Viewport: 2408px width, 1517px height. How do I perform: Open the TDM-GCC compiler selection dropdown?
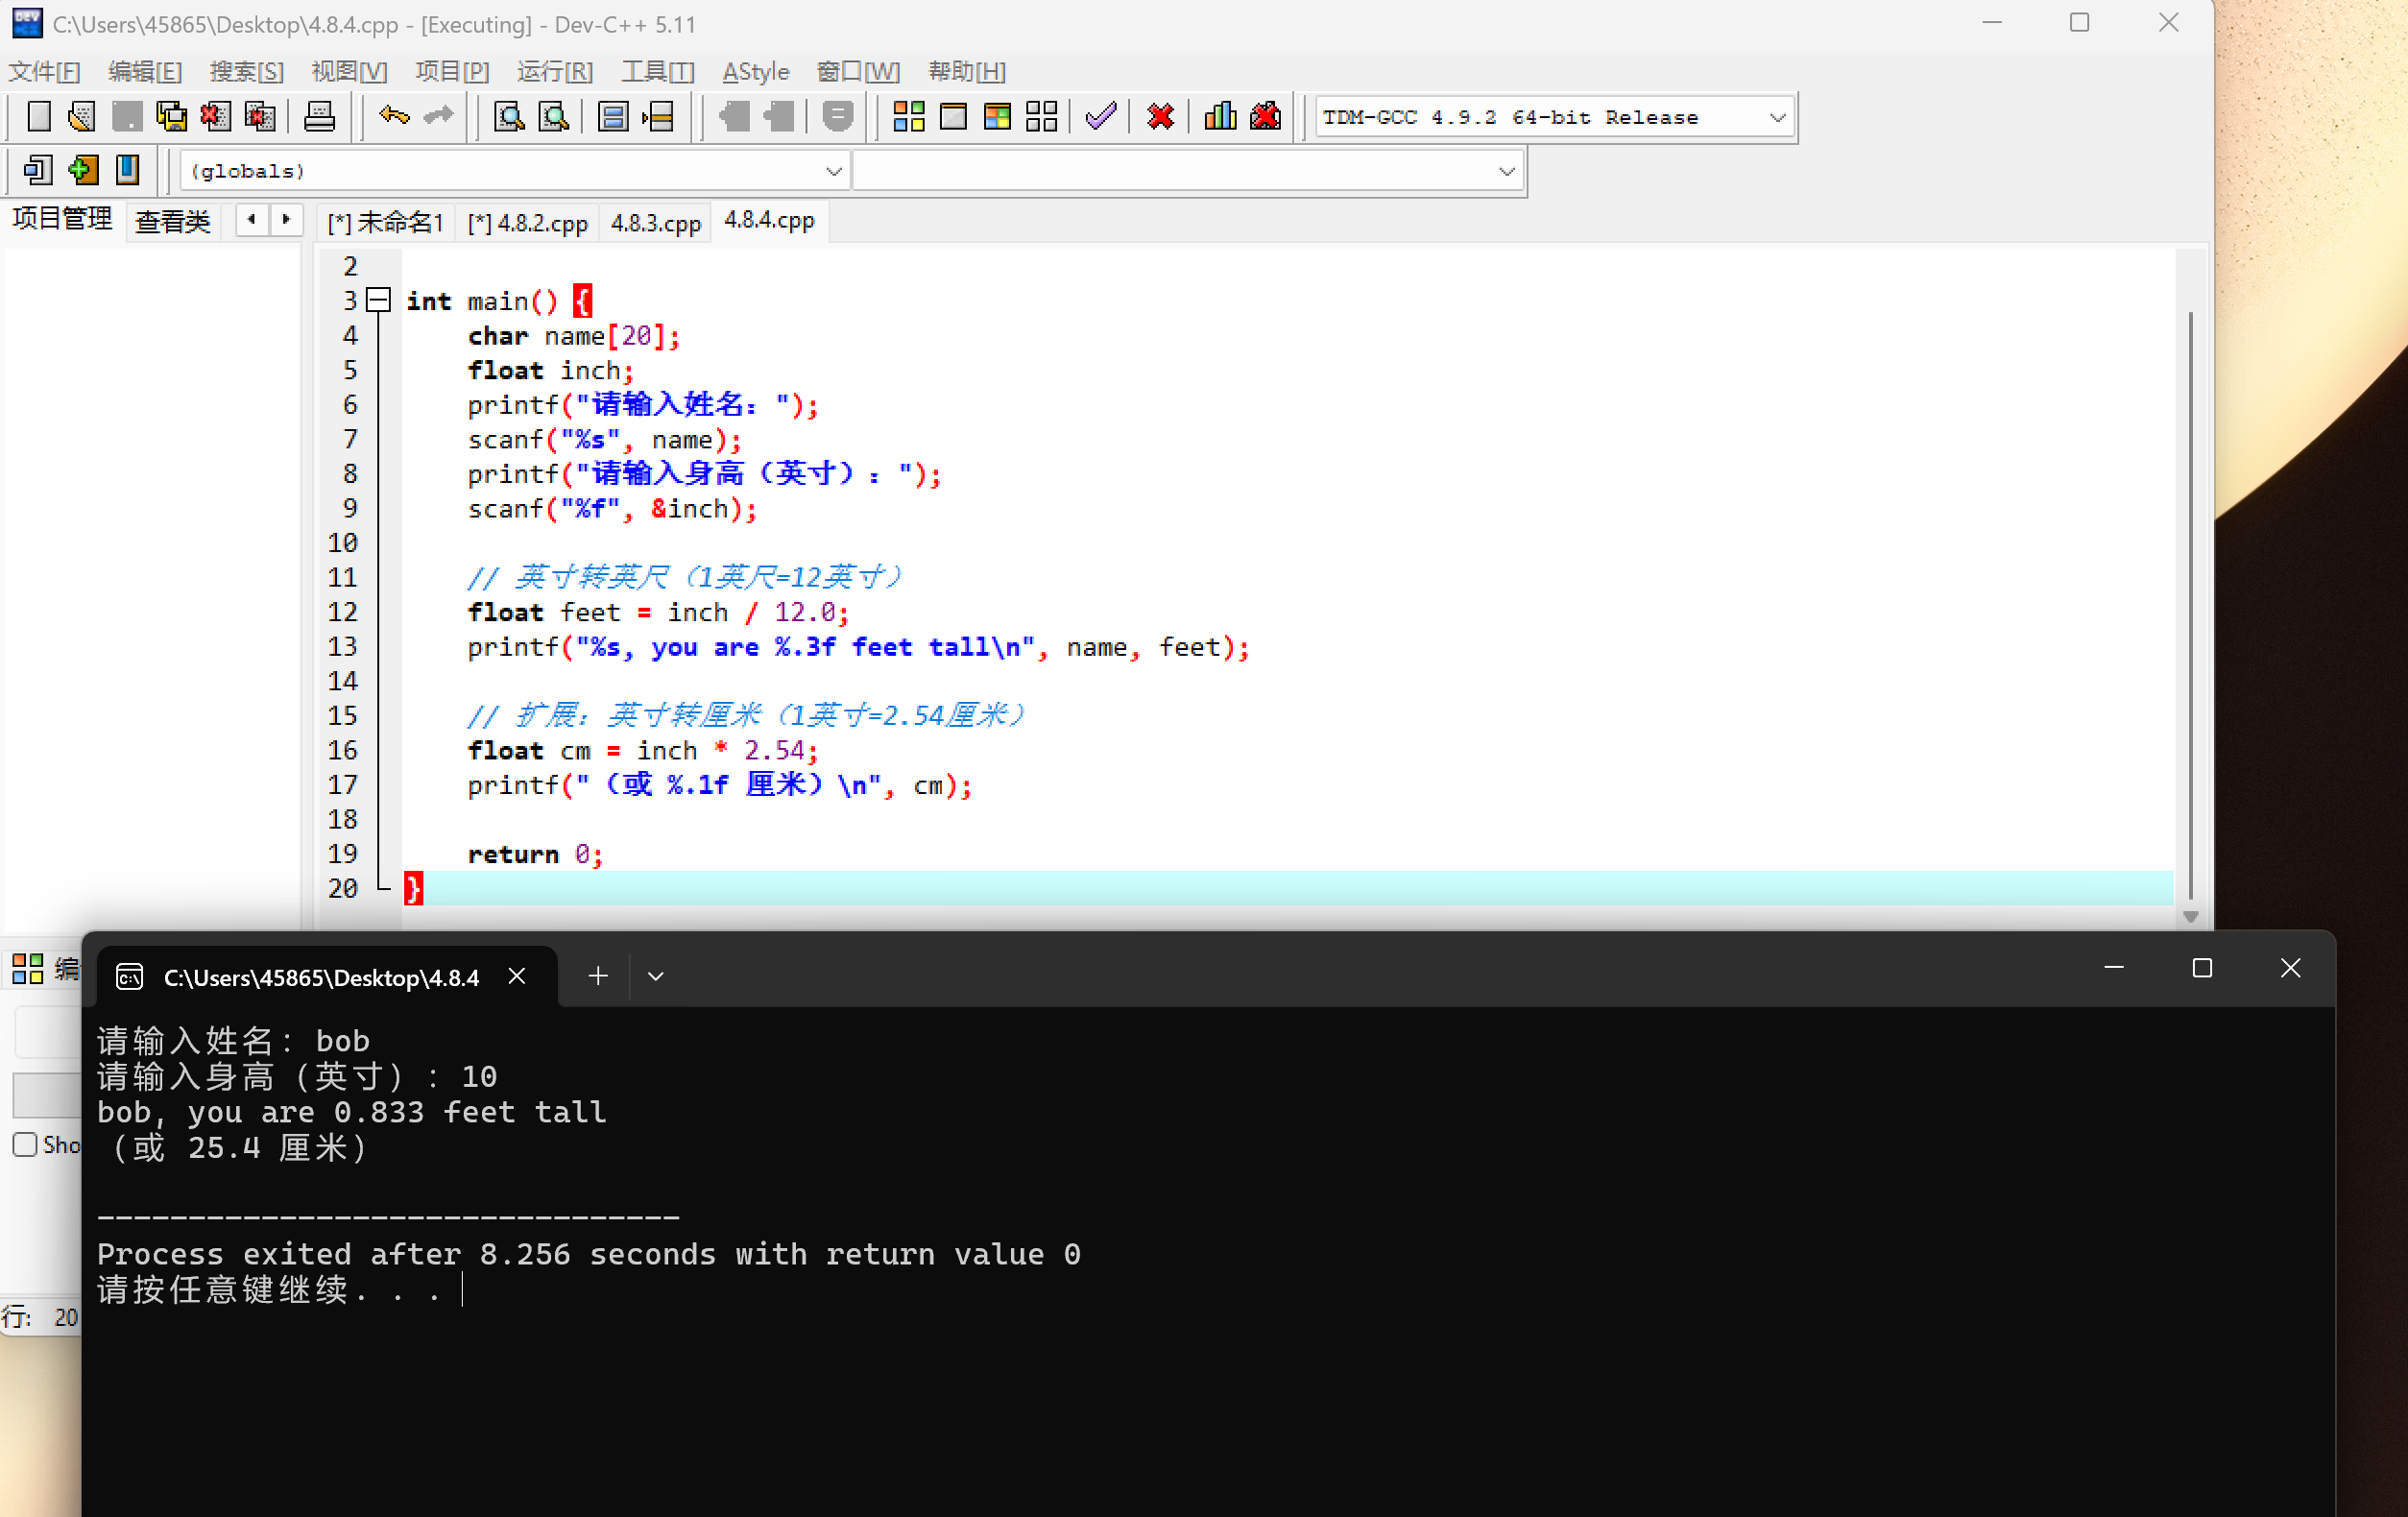click(x=1776, y=118)
